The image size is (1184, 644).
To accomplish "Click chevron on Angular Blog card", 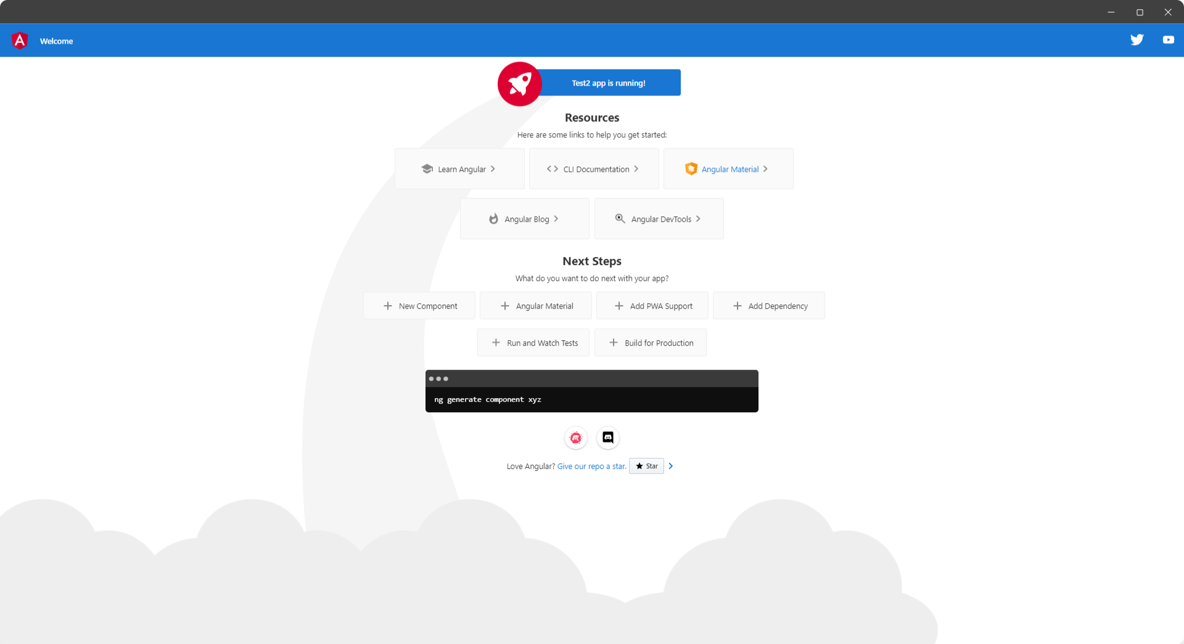I will point(556,219).
